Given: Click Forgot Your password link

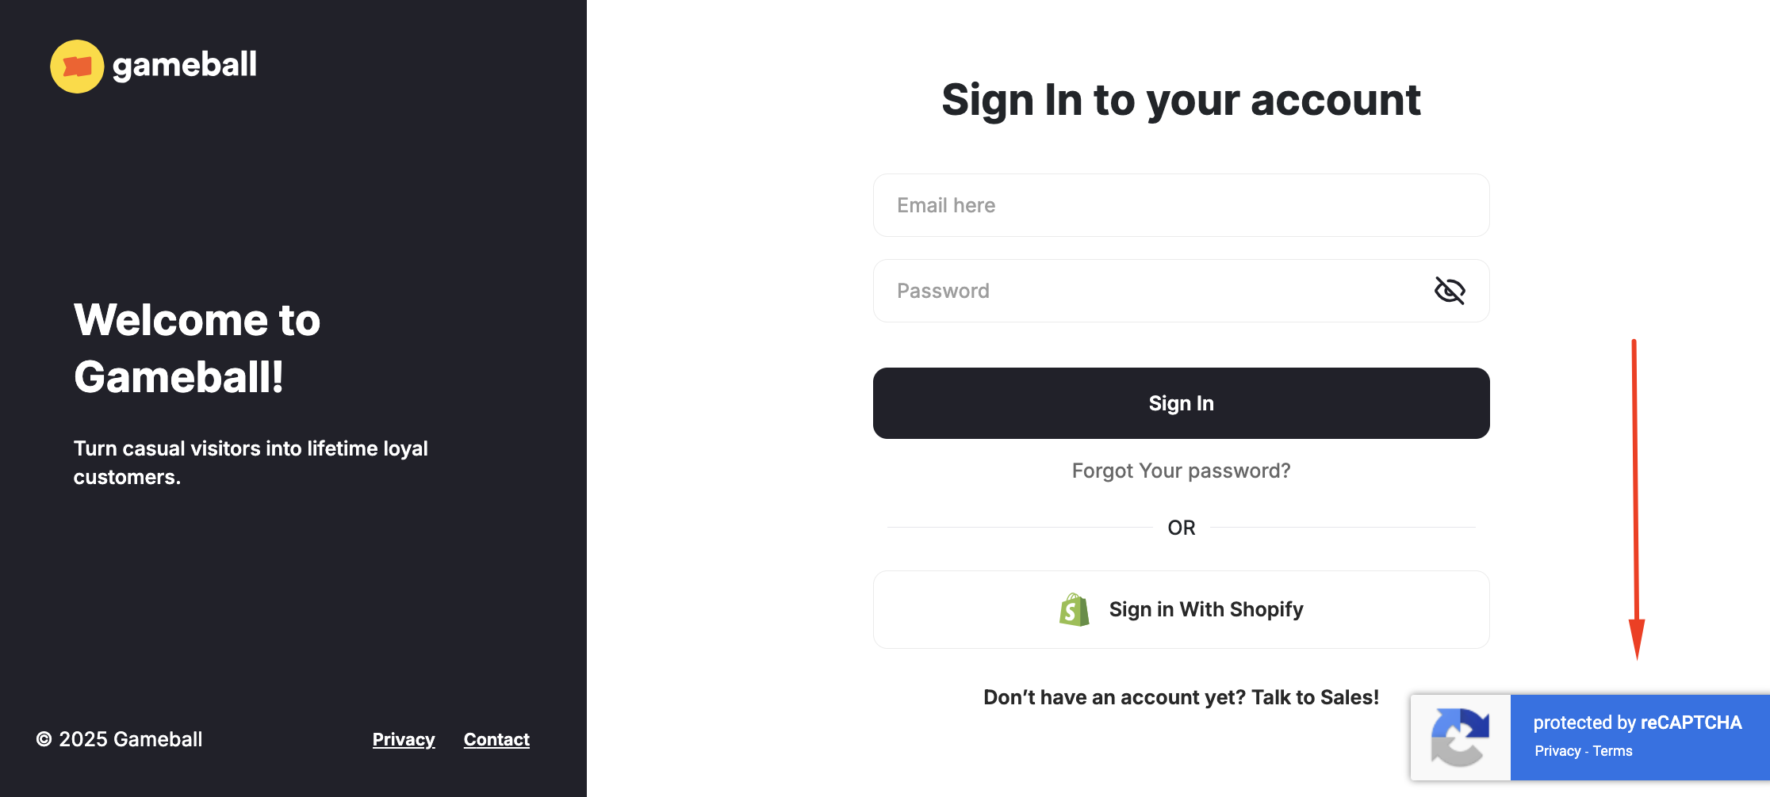Looking at the screenshot, I should click(1181, 470).
